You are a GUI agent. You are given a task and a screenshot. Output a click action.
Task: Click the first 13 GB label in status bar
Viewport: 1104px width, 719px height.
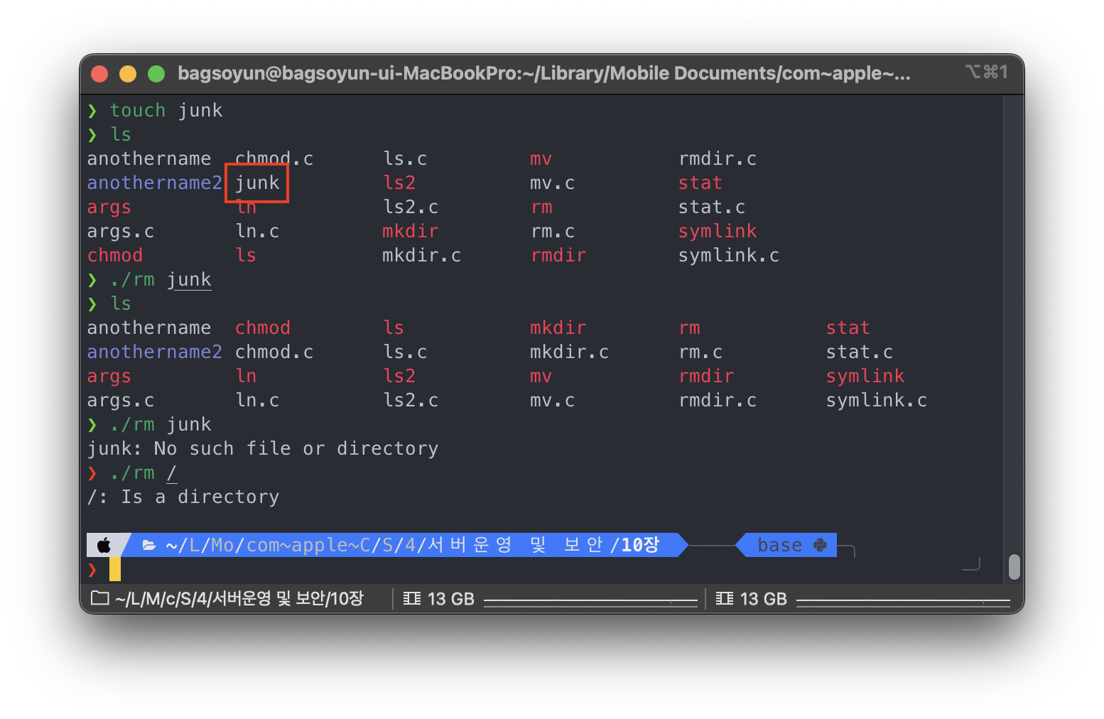pos(451,599)
